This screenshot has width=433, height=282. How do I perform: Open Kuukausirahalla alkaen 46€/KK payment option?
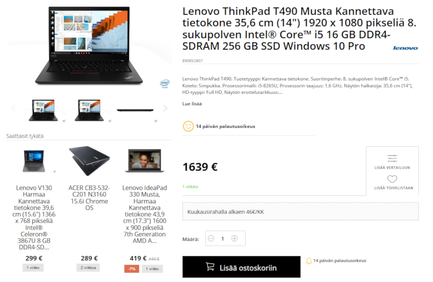coord(300,212)
